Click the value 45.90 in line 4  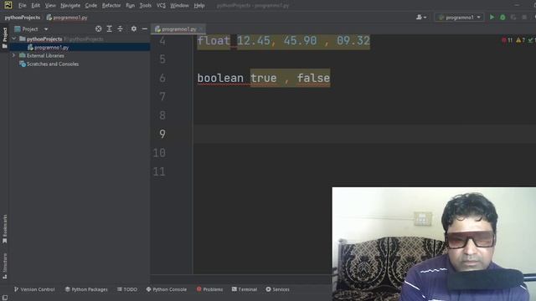tap(300, 41)
